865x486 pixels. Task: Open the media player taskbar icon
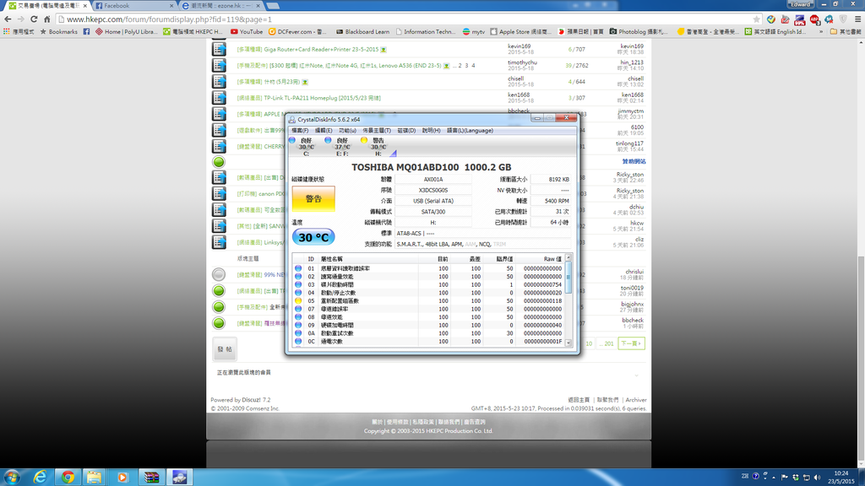(x=122, y=477)
